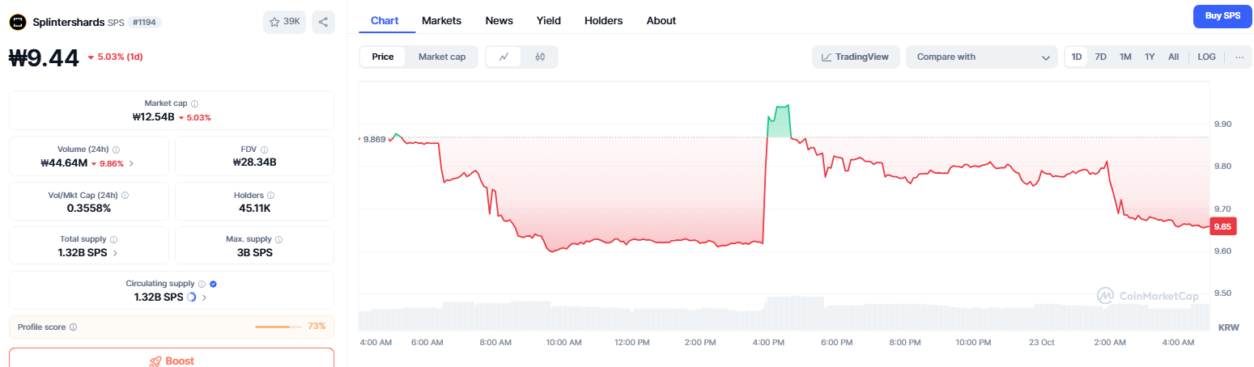Open info icon for Vol/Mkt Cap (24h)
The width and height of the screenshot is (1254, 367).
[x=125, y=195]
